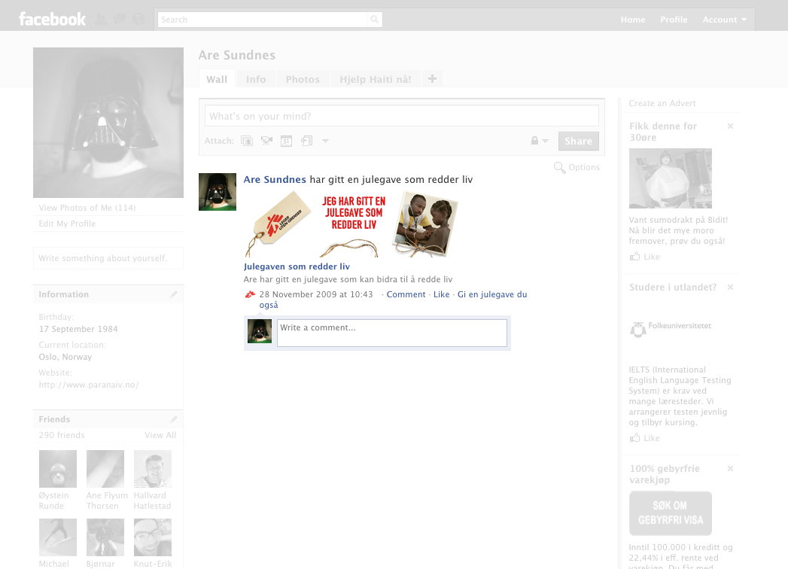Click the 'Create an Advert' link
Viewport: 788px width, 569px height.
click(x=662, y=103)
